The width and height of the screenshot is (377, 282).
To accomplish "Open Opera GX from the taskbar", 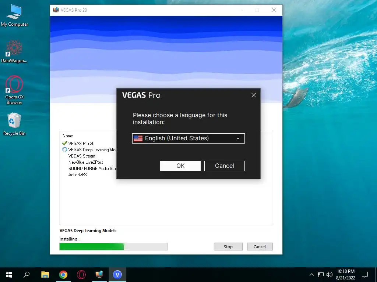I will [81, 275].
